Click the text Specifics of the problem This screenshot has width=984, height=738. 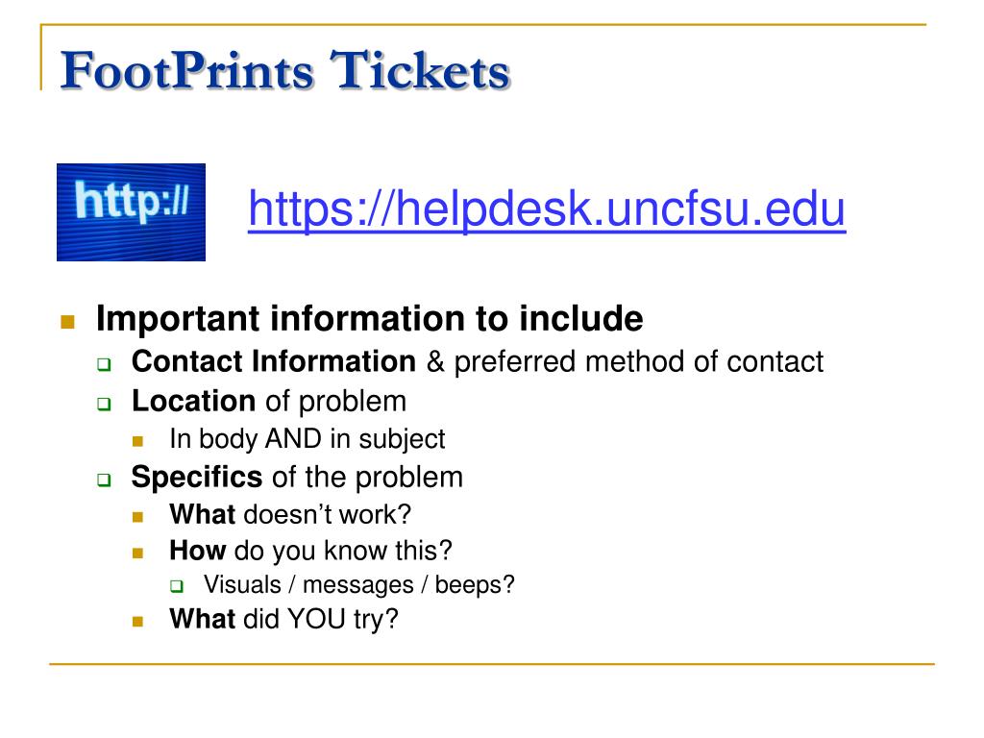tap(298, 478)
